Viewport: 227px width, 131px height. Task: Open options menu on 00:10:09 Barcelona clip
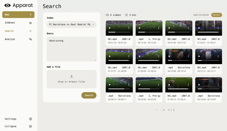188,56
